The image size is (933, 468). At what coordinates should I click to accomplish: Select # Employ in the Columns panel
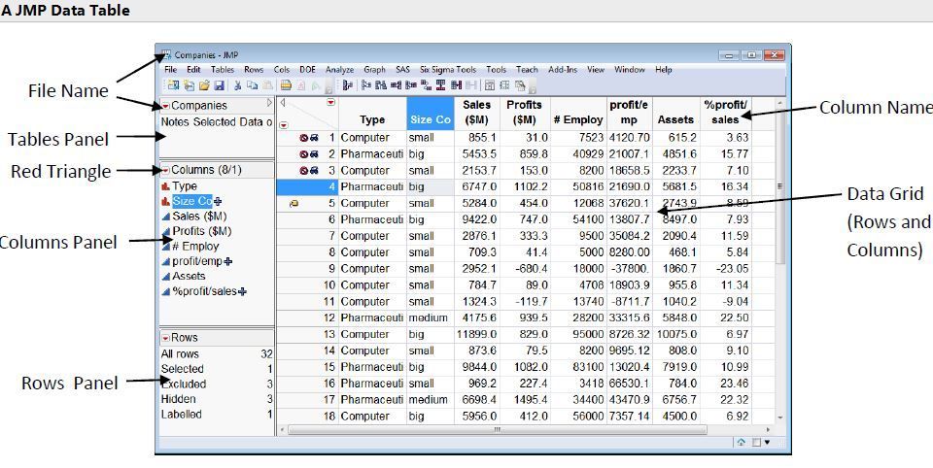[195, 247]
